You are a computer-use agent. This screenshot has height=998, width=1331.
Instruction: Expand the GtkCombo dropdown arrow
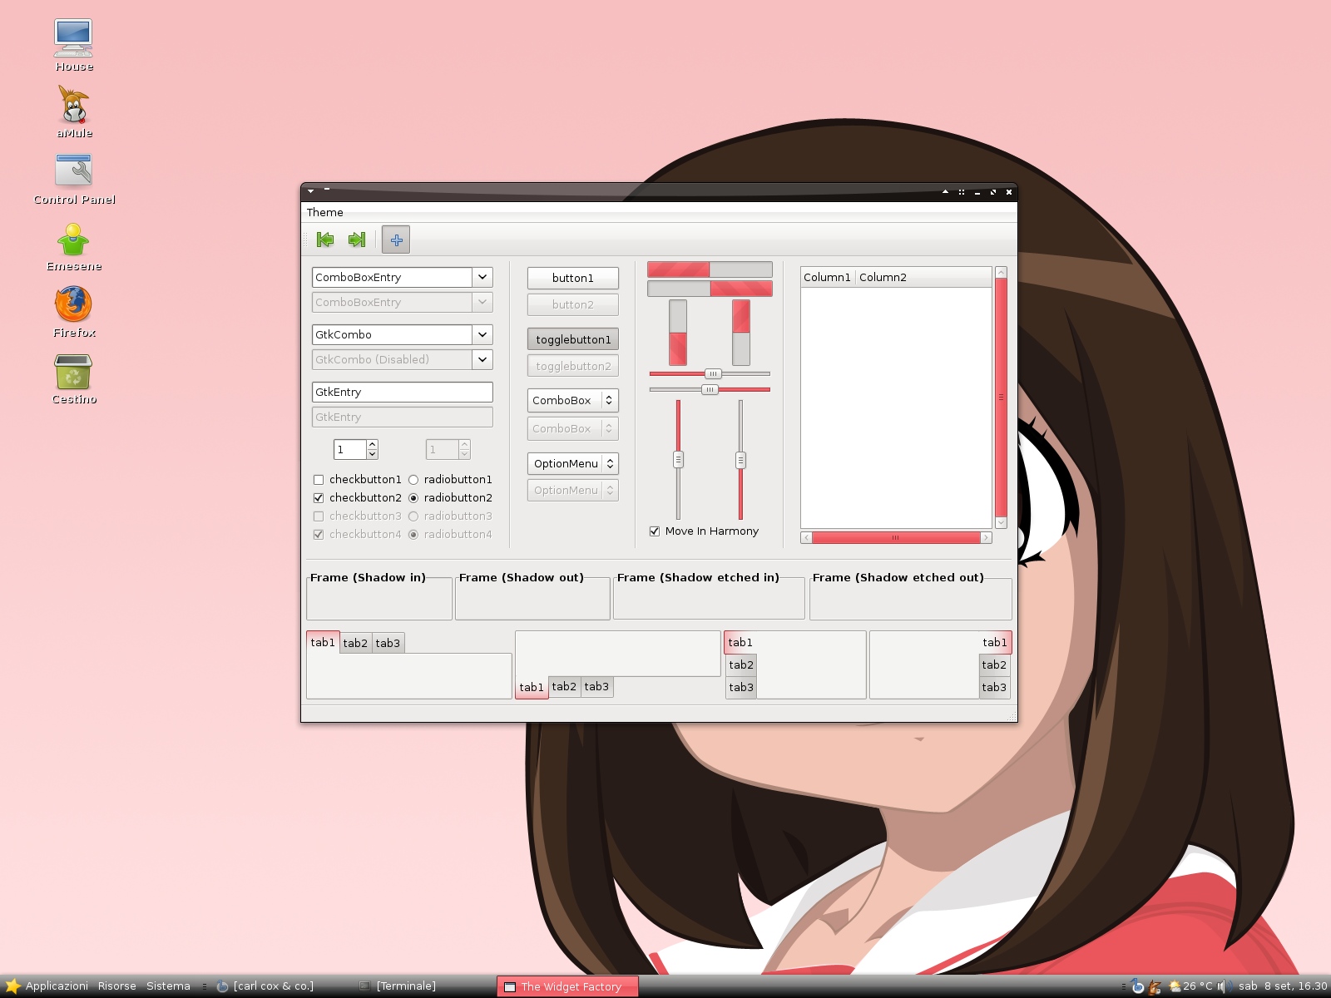pyautogui.click(x=482, y=334)
